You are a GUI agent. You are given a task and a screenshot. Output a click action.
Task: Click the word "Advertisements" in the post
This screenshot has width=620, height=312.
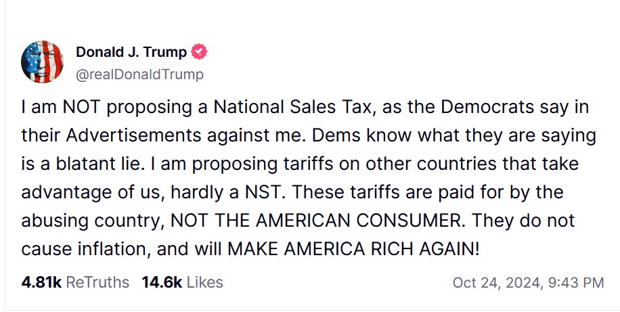tap(134, 135)
